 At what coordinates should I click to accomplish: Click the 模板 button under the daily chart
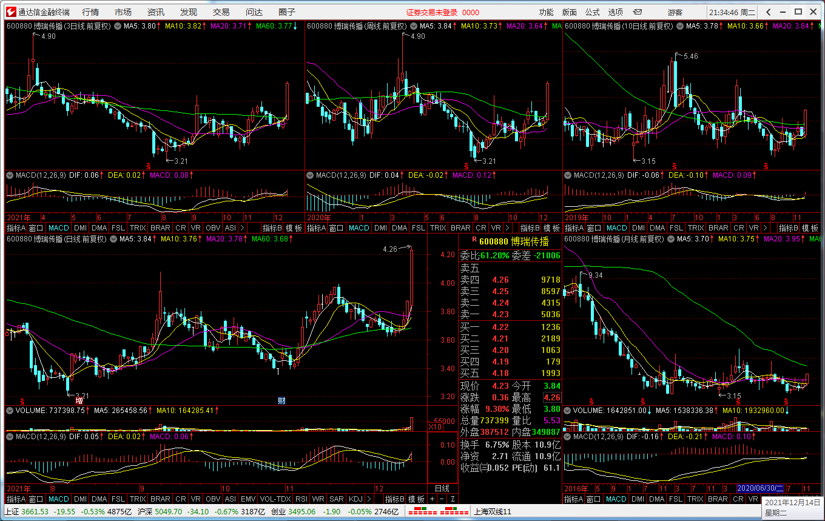point(416,499)
